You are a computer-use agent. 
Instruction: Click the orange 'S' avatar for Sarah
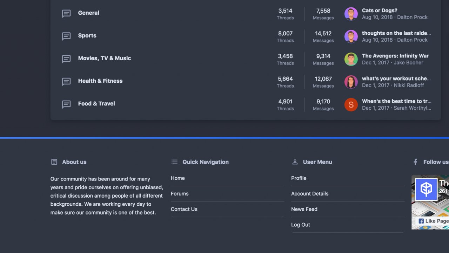(x=351, y=105)
